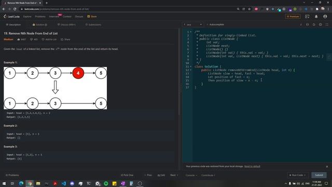This screenshot has height=187, width=332.
Task: Open Spotify from the taskbar
Action: point(106,183)
